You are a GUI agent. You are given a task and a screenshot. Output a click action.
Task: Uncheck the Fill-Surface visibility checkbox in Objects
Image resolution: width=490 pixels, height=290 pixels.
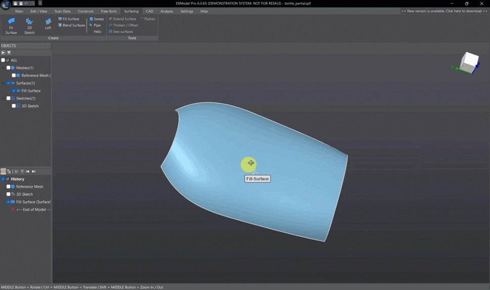coord(14,91)
